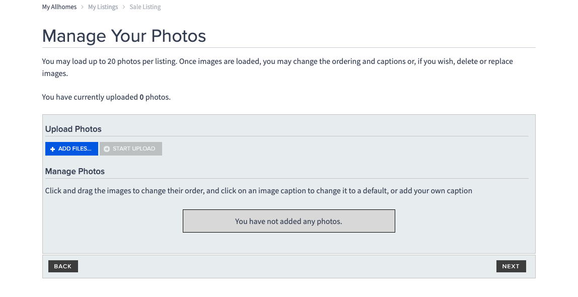Click the Manage Your Photos page heading
Viewport: 578px width, 297px height.
tap(124, 36)
